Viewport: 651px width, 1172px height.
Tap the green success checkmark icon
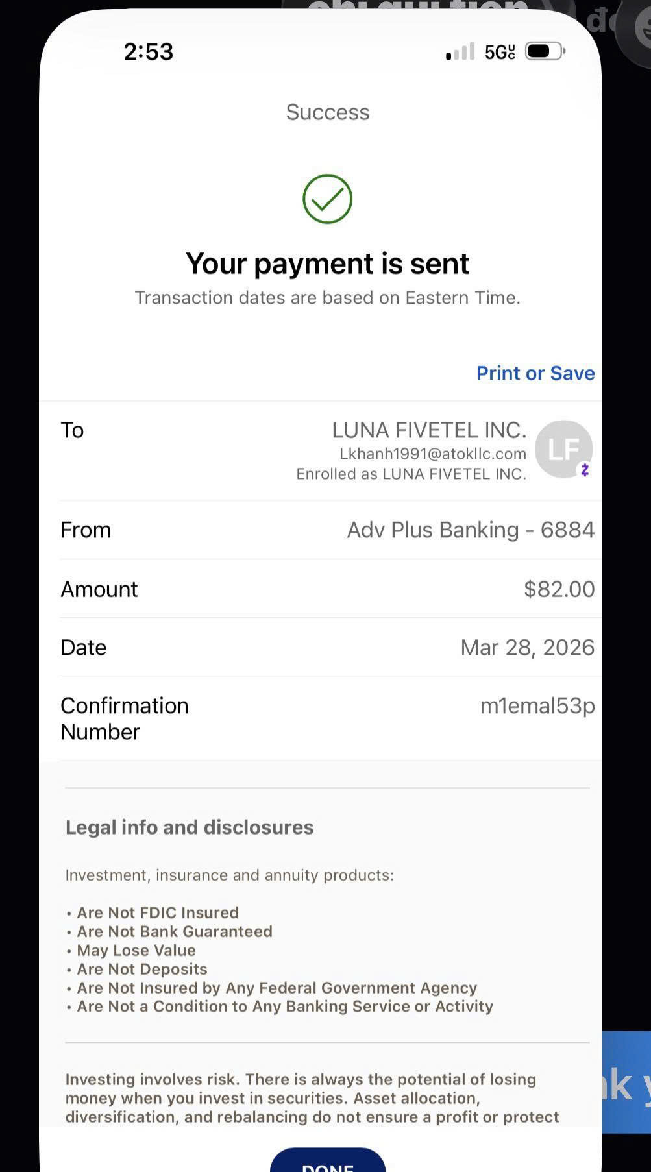click(327, 199)
